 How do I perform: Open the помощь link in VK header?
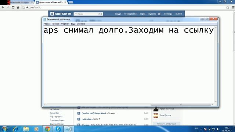168,14
